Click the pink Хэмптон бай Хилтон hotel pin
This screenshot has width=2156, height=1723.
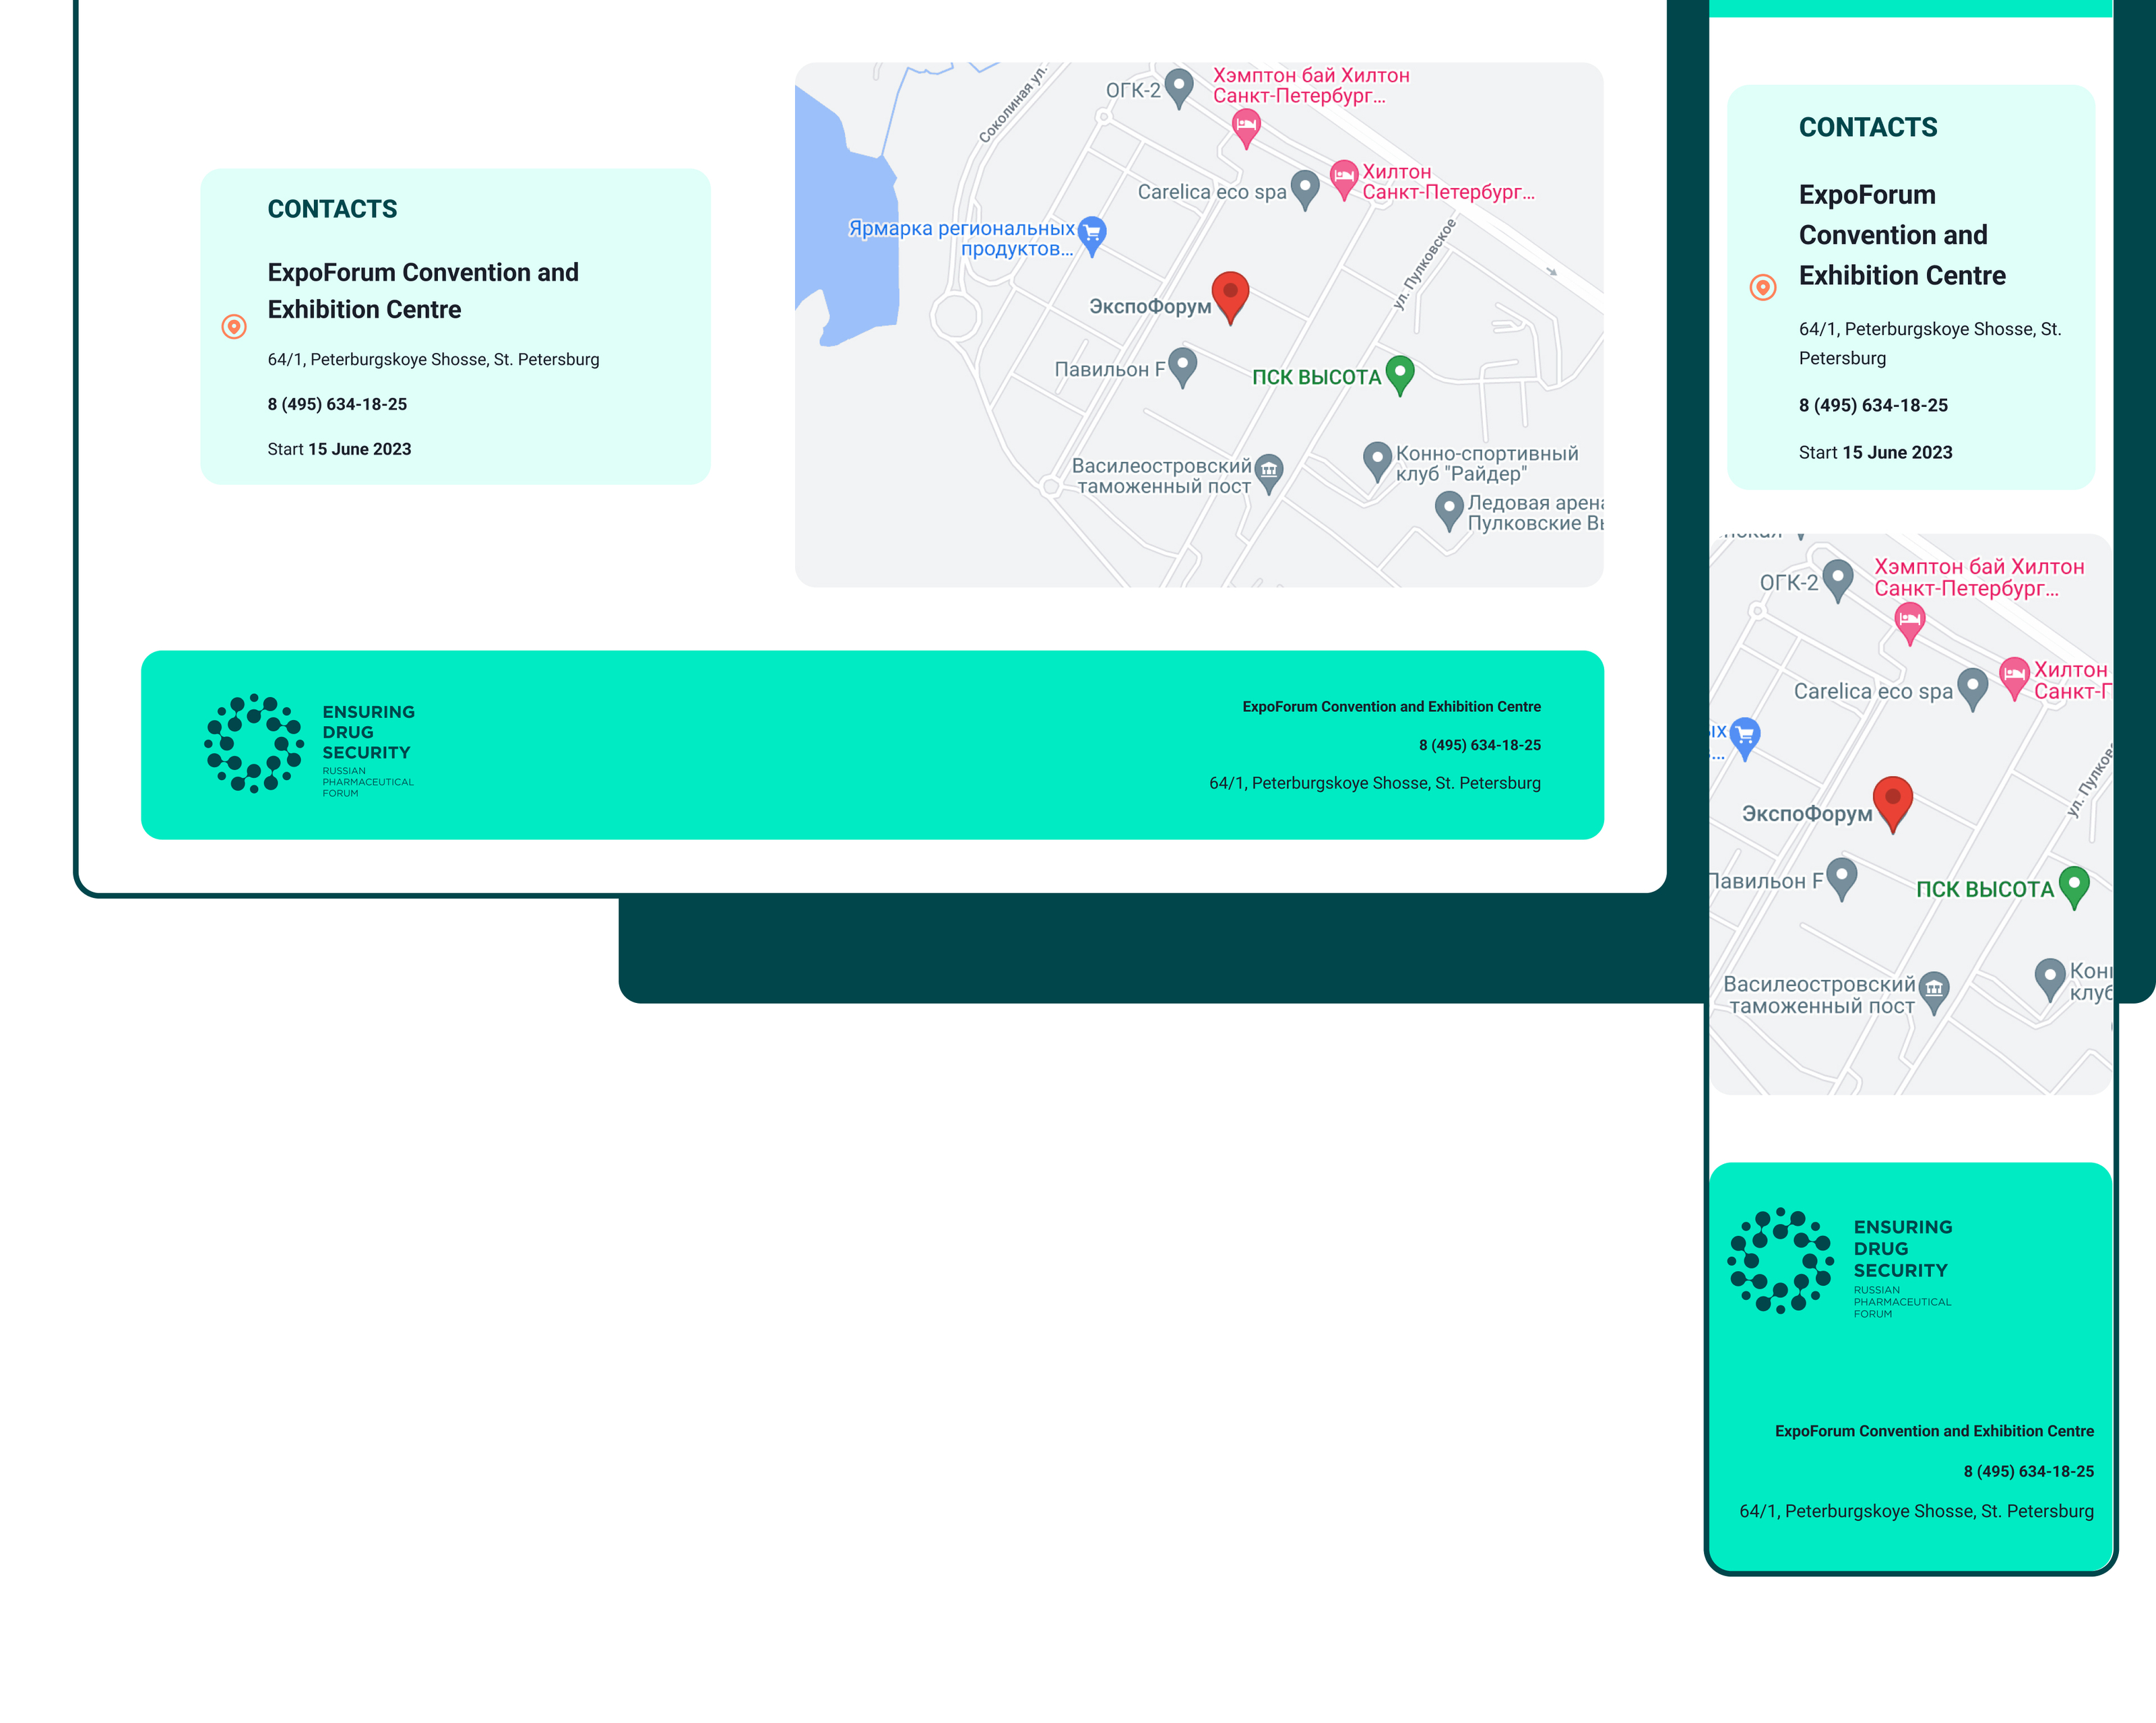tap(1245, 126)
